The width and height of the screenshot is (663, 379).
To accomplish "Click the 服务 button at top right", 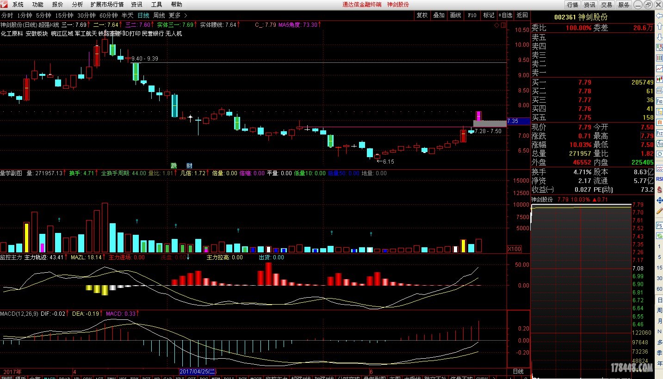I will (x=624, y=5).
